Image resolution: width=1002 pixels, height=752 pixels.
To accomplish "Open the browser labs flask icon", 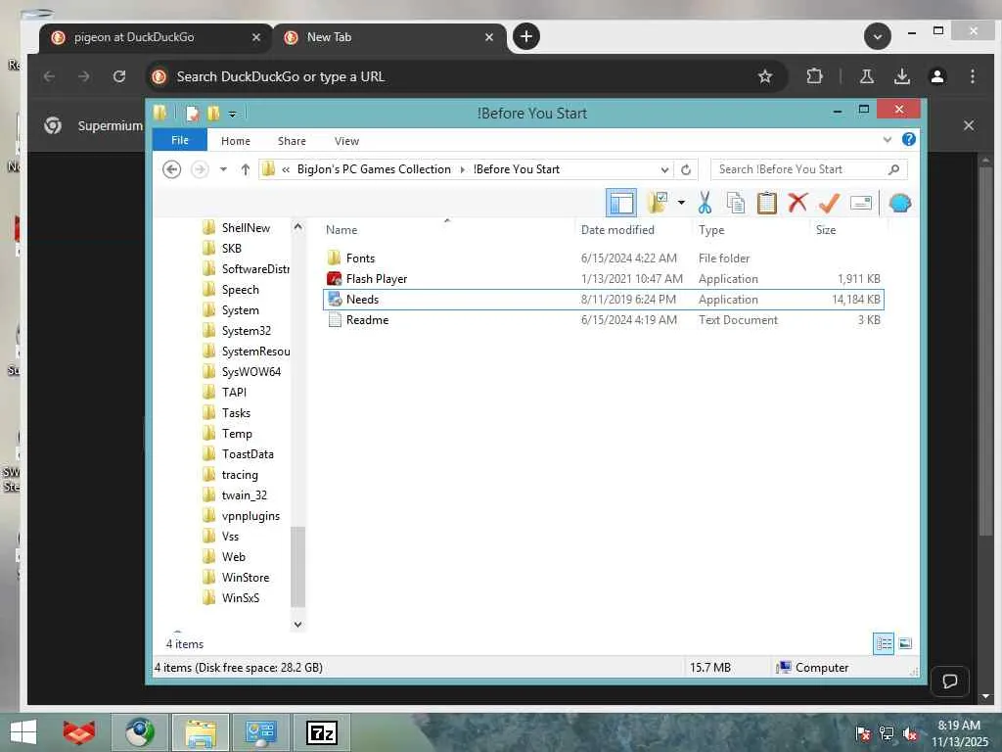I will (867, 76).
